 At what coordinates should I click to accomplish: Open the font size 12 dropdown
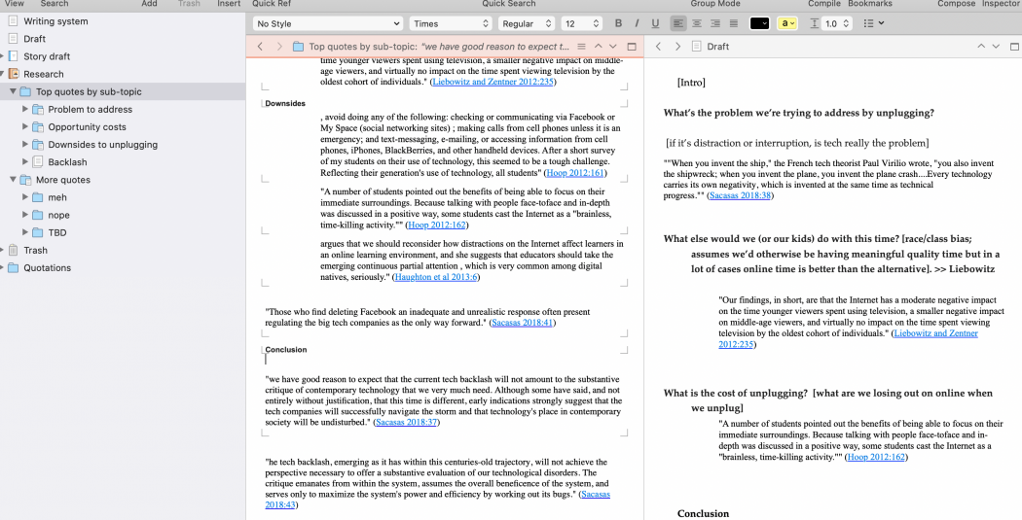pos(581,23)
